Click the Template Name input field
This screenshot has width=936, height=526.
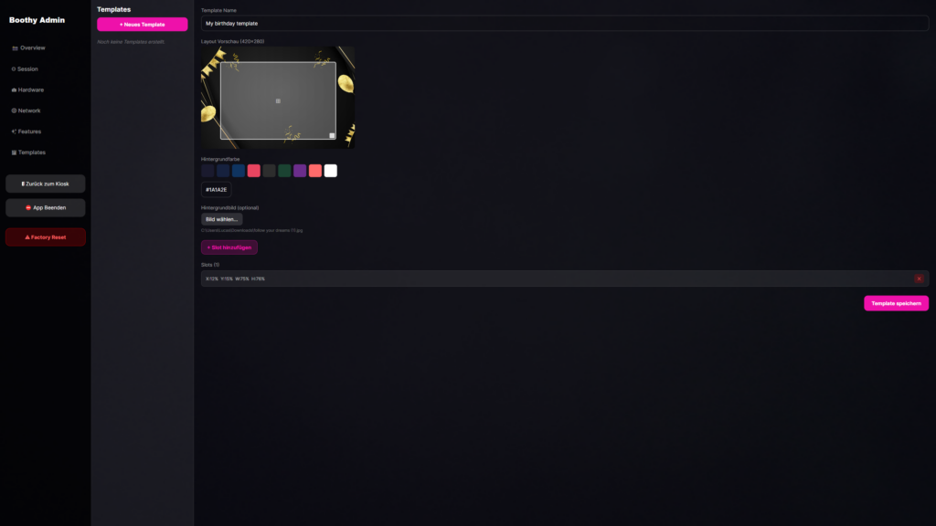[564, 24]
